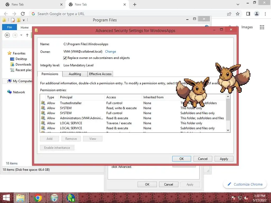Go up one folder level in Explorer
The image size is (271, 203).
point(27,35)
